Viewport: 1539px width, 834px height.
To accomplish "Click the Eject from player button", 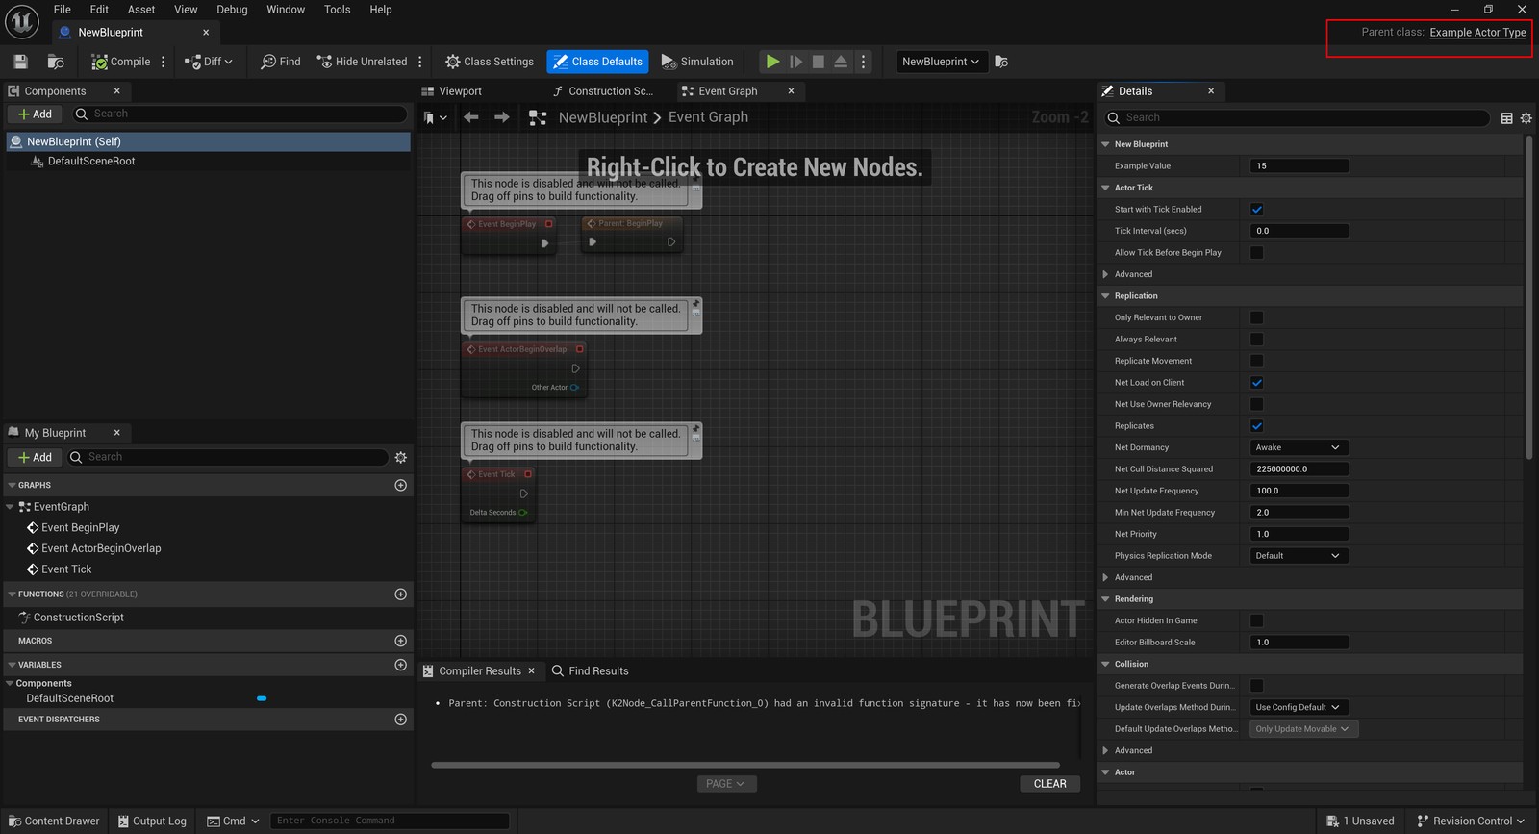I will point(841,62).
